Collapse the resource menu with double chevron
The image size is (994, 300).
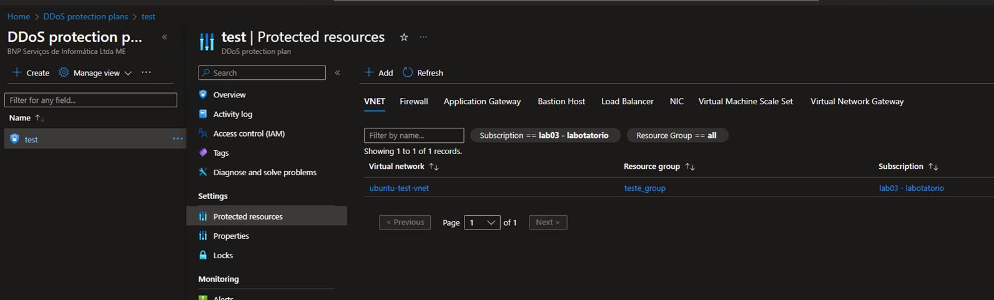click(x=337, y=72)
